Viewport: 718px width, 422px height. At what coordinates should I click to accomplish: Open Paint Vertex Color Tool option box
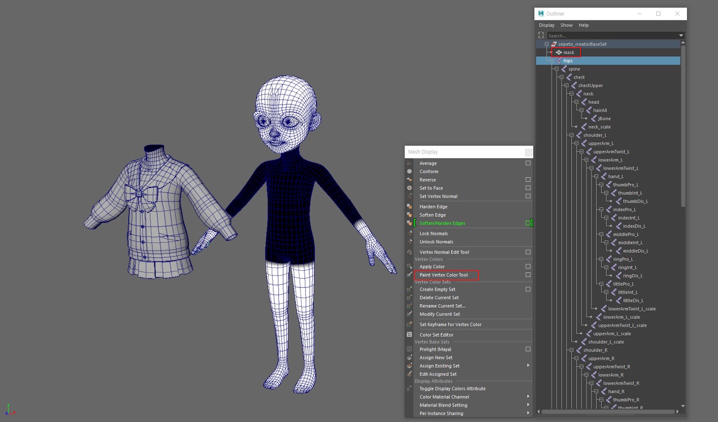pyautogui.click(x=528, y=275)
